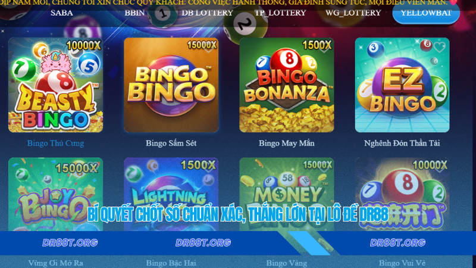Open the Bingo Bingo game tile
Viewport: 476px width, 268px height.
(171, 85)
